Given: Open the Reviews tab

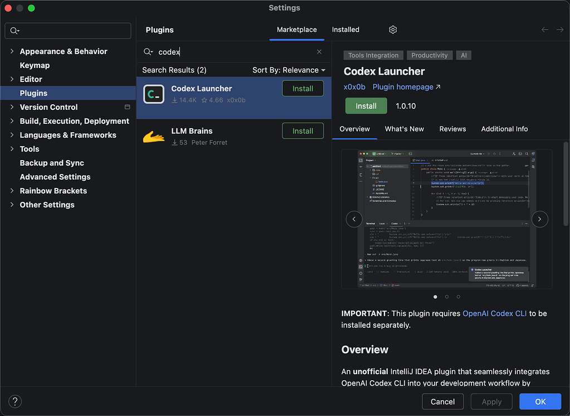Looking at the screenshot, I should tap(452, 129).
